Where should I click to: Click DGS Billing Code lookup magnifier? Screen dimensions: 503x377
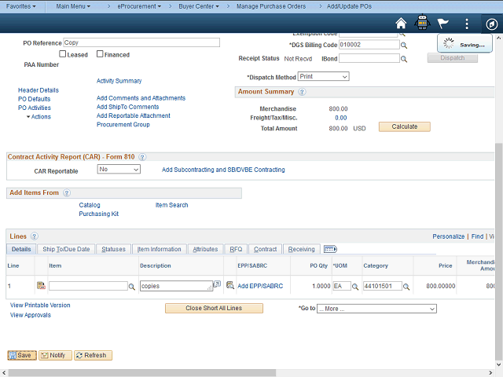point(404,46)
